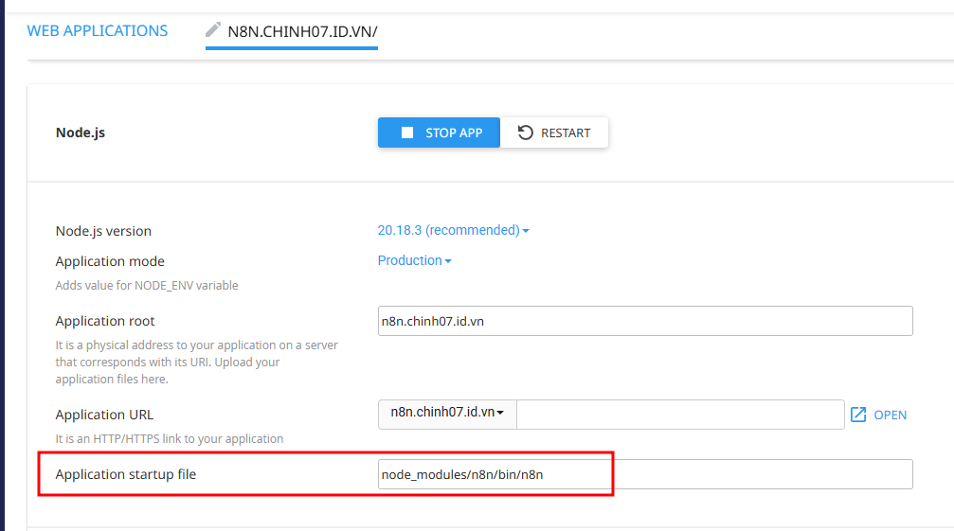Click the white stop square icon

[x=407, y=133]
